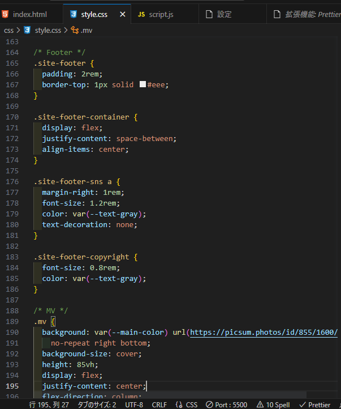
Task: Switch to the 拡張機能: Prettier tab
Action: coord(304,14)
